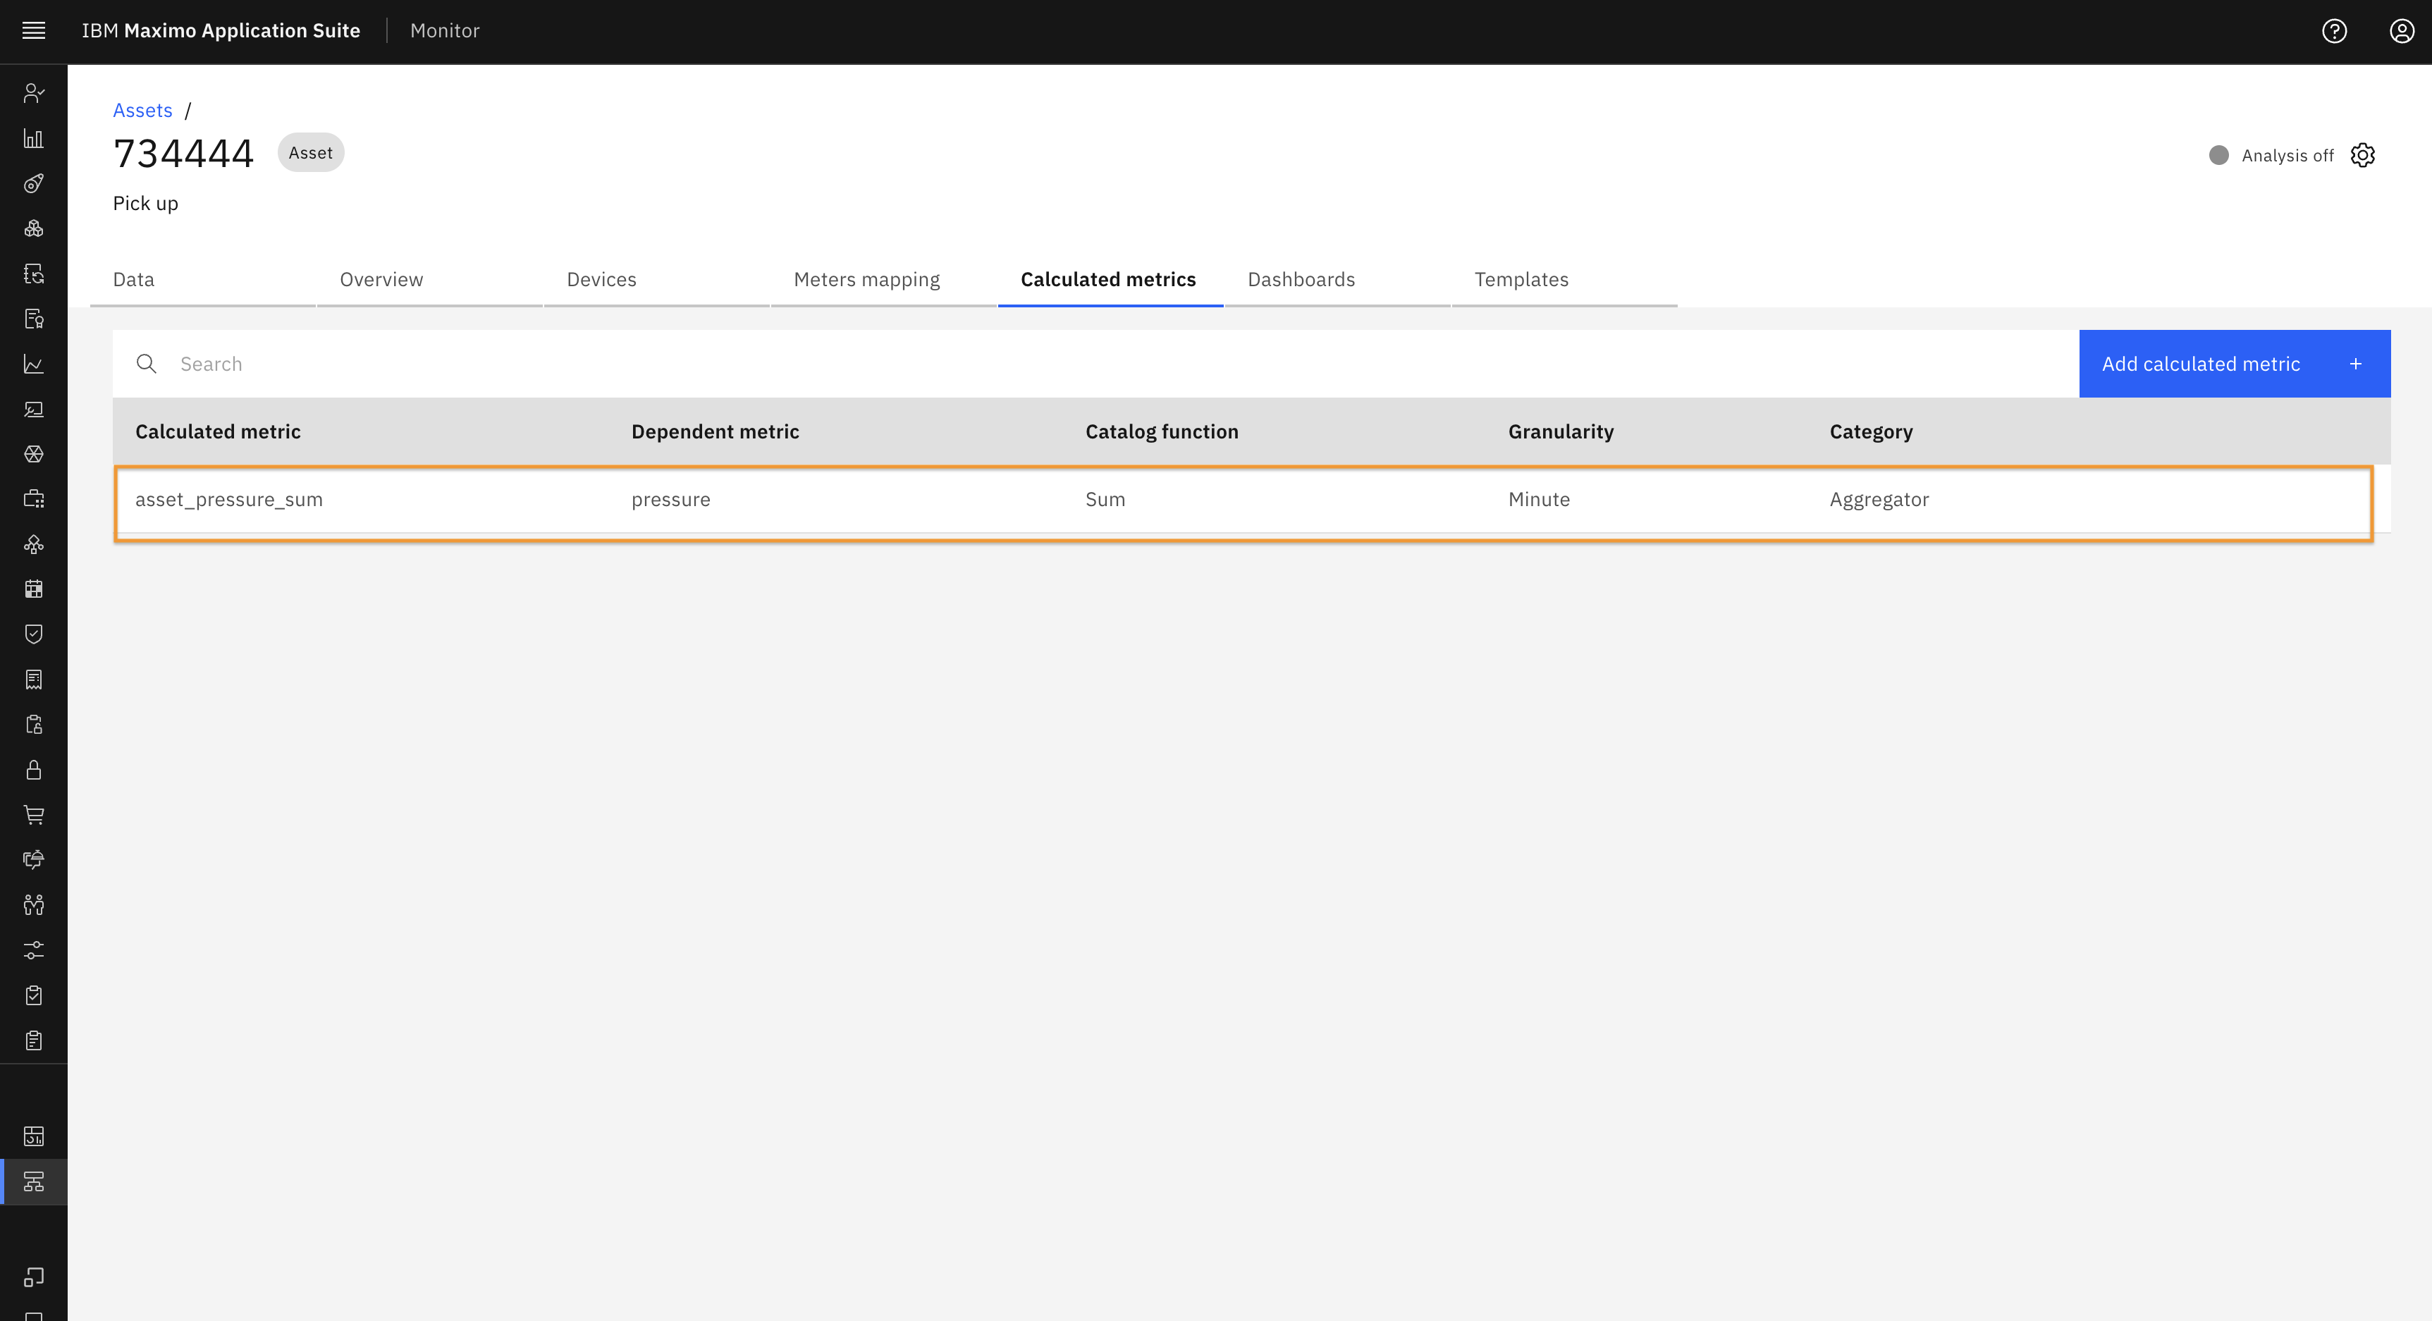Sort by Calculated metric column header
This screenshot has height=1321, width=2432.
click(218, 431)
